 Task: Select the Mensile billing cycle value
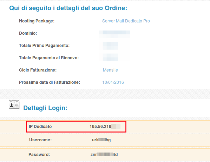(x=110, y=70)
